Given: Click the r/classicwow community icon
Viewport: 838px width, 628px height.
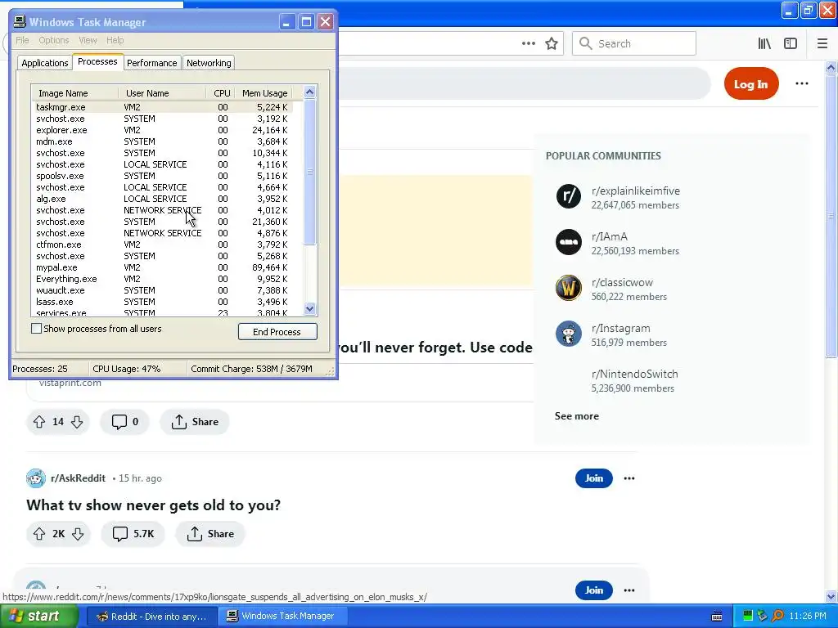Looking at the screenshot, I should tap(569, 289).
